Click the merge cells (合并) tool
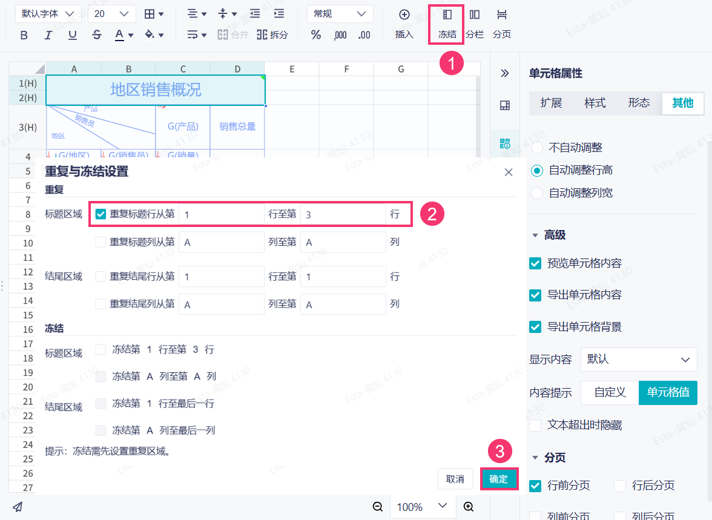 [x=233, y=35]
